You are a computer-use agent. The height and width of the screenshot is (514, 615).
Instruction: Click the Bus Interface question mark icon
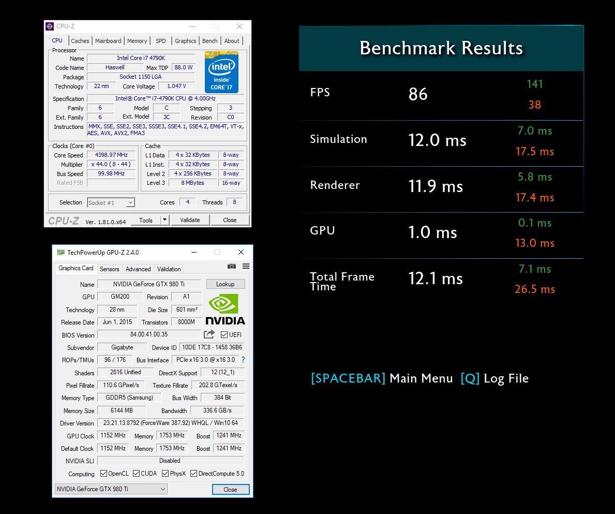(243, 360)
